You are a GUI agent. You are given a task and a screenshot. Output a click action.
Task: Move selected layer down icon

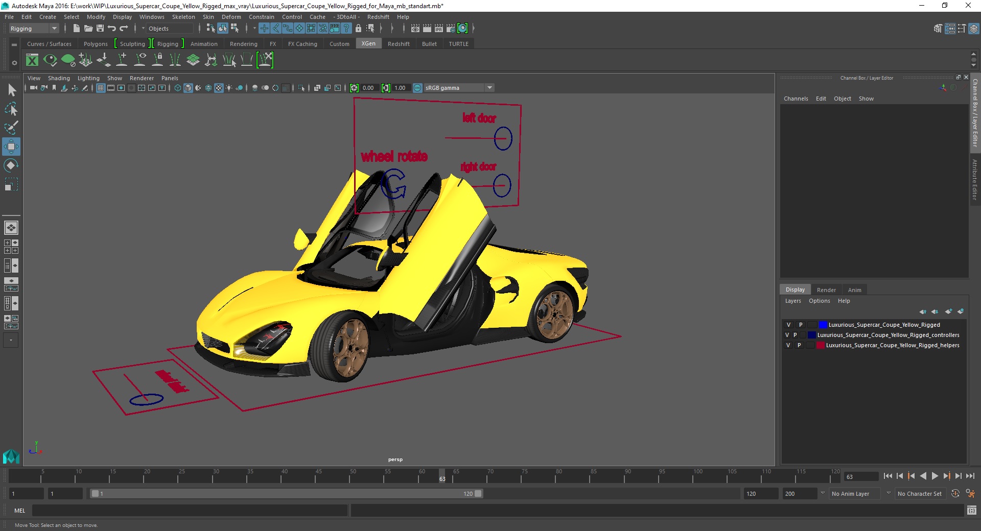pyautogui.click(x=935, y=311)
